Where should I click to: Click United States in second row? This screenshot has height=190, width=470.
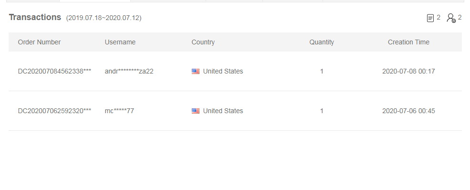coord(223,111)
